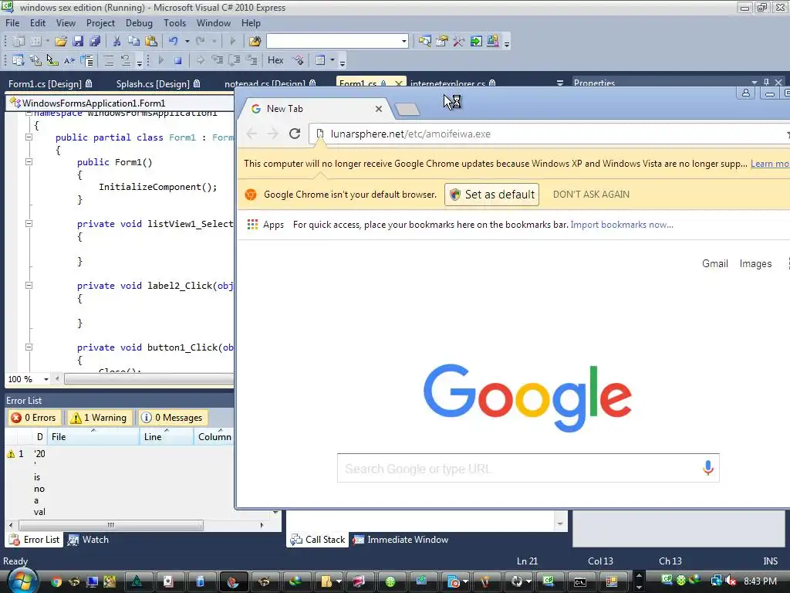Image resolution: width=790 pixels, height=593 pixels.
Task: Switch to the Watch tab
Action: [89, 540]
